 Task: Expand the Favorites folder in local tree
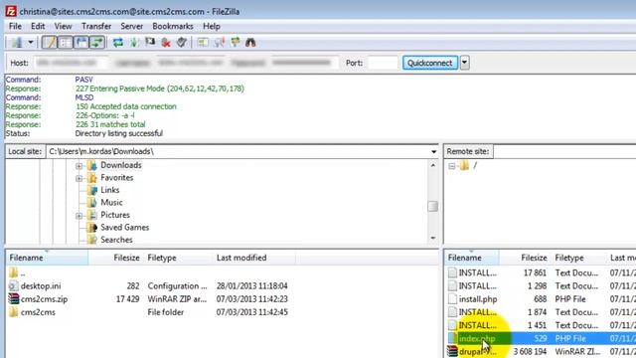point(79,178)
